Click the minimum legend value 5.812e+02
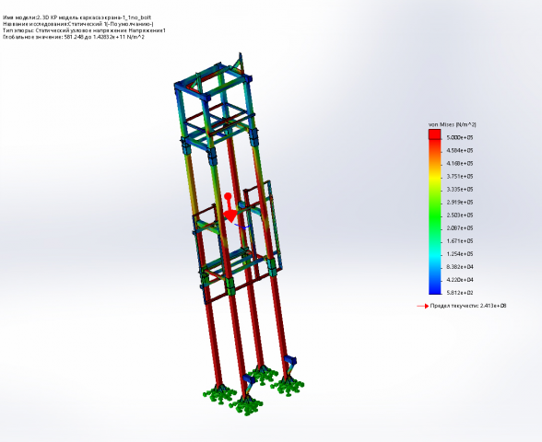The image size is (542, 442). (460, 293)
